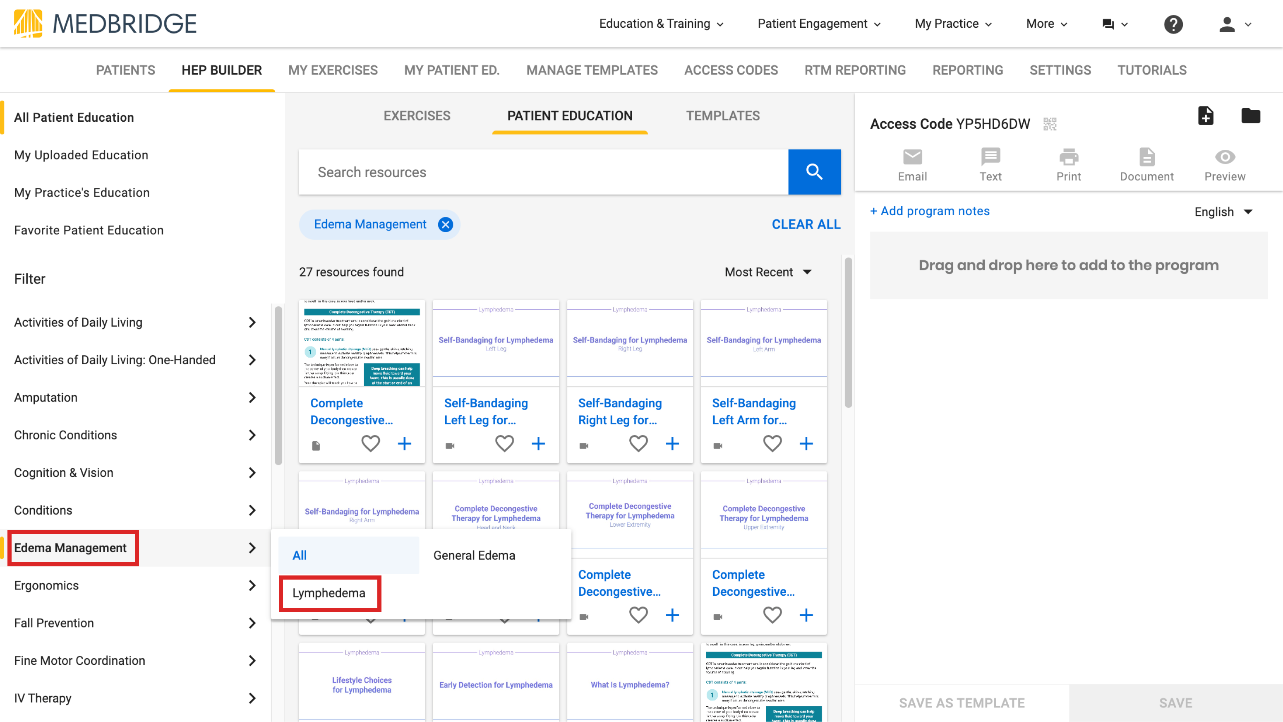Add Complete Decongestive first card to program
Image resolution: width=1283 pixels, height=722 pixels.
point(404,443)
